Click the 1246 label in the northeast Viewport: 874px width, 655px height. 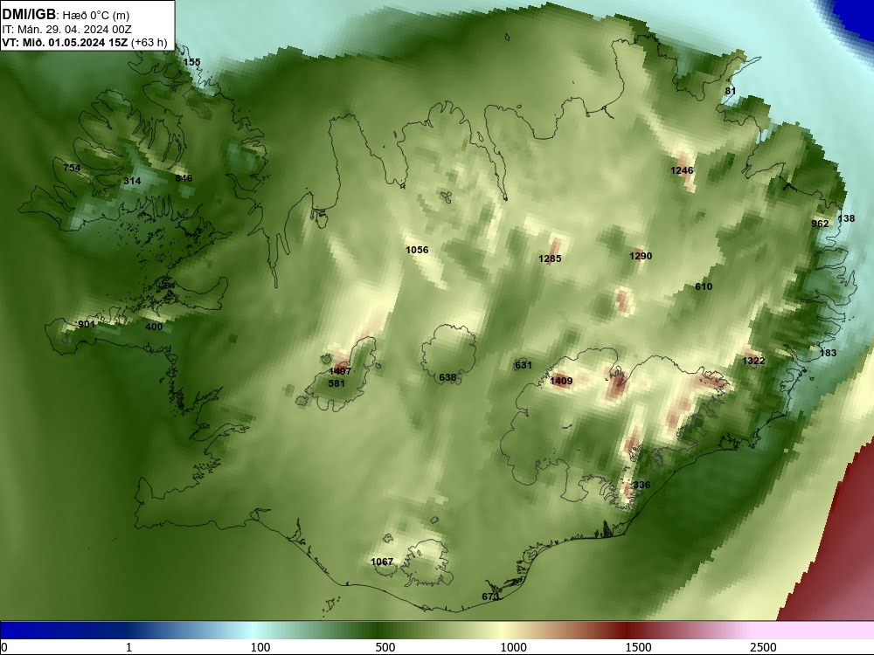pyautogui.click(x=682, y=170)
